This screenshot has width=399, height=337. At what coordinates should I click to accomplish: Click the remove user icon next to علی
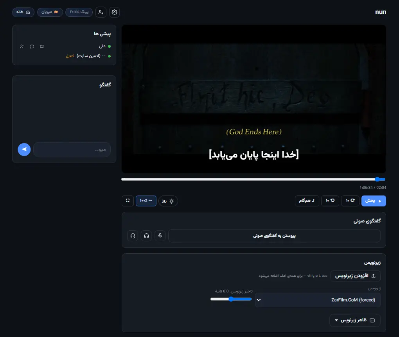tap(22, 46)
